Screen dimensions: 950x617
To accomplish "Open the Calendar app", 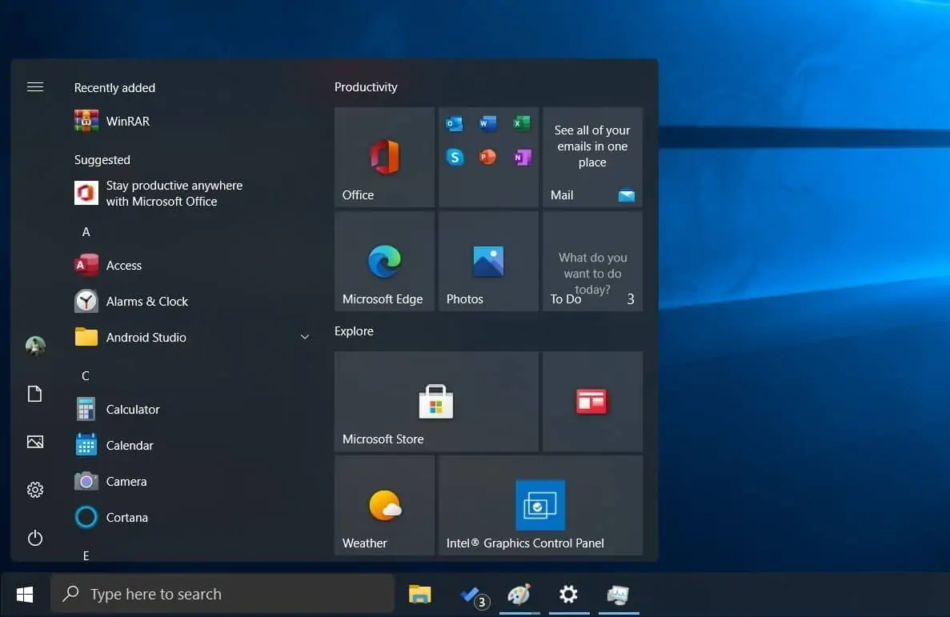I will tap(193, 446).
